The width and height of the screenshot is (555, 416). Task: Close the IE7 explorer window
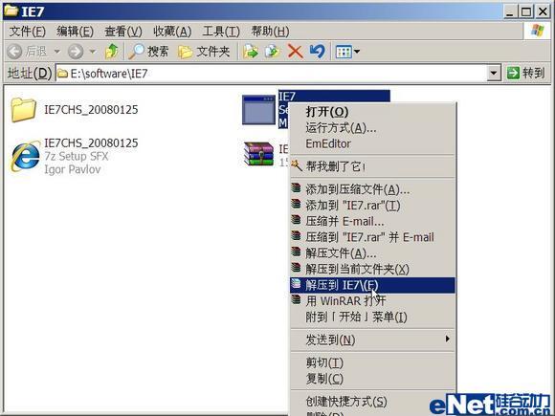click(543, 12)
